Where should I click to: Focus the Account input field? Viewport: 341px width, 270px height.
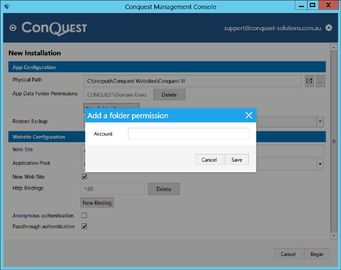pyautogui.click(x=189, y=134)
